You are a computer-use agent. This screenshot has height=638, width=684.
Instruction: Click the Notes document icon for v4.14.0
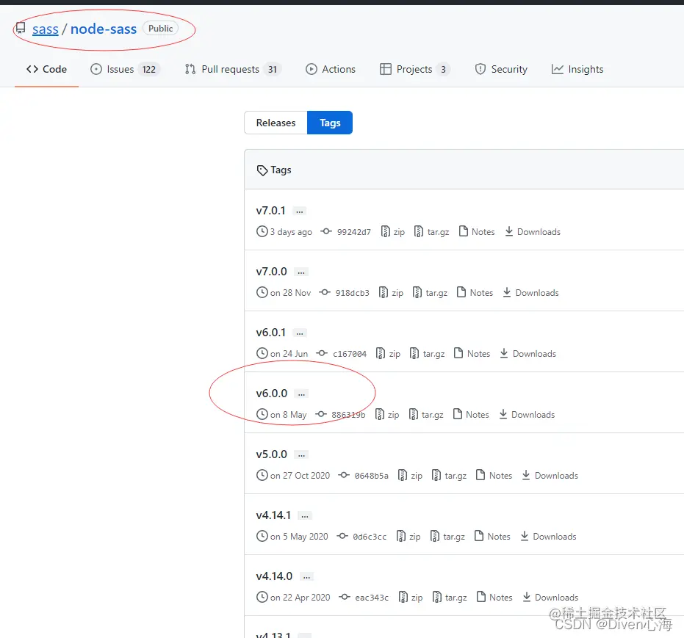point(481,597)
